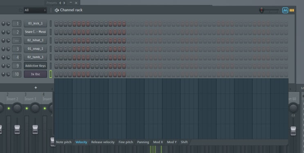This screenshot has height=153, width=304.
Task: Switch to the Note pitch tab
Action: [x=63, y=142]
